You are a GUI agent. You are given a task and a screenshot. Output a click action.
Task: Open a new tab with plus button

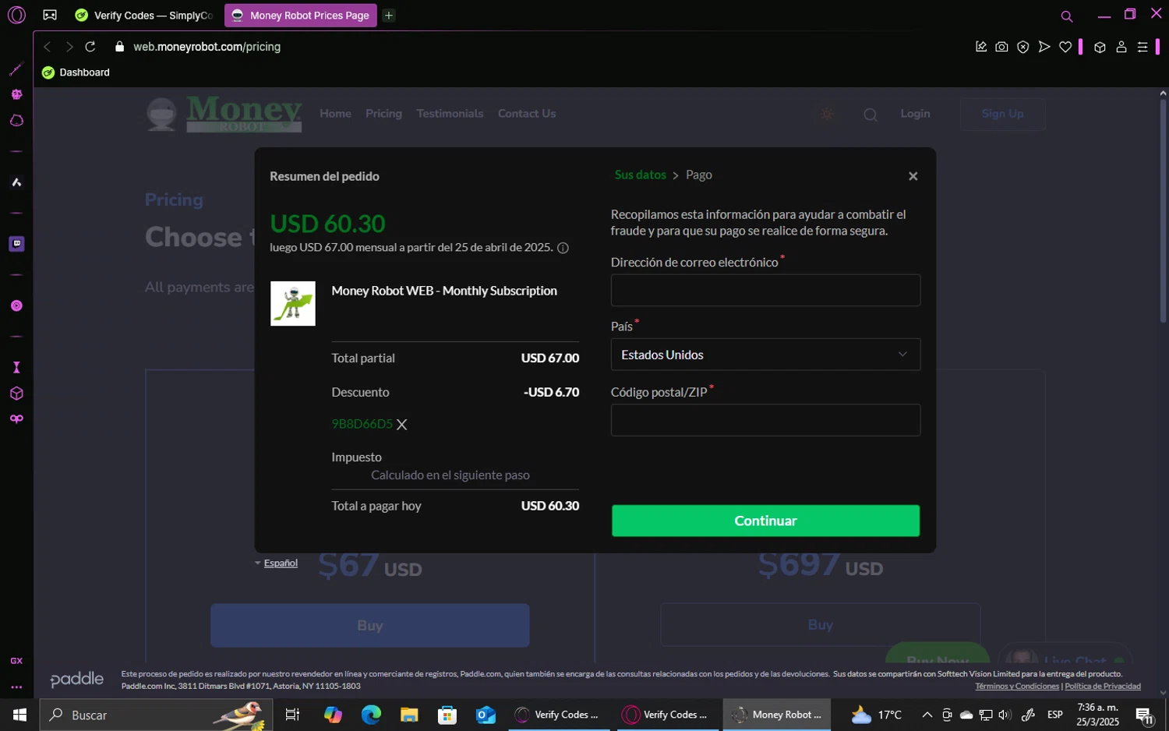(x=389, y=15)
